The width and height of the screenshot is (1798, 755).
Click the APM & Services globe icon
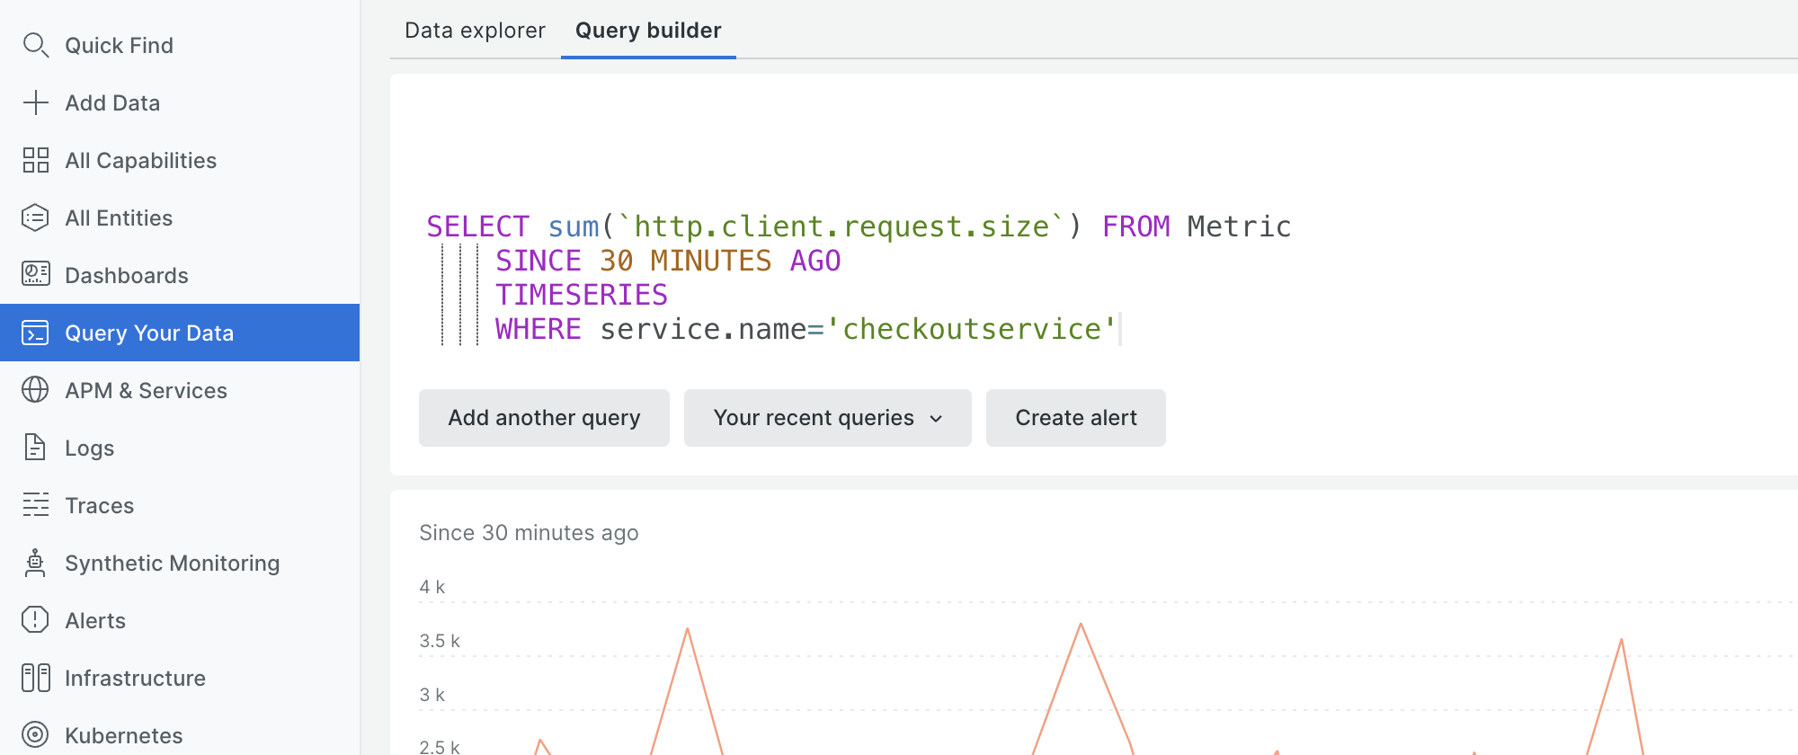[35, 390]
